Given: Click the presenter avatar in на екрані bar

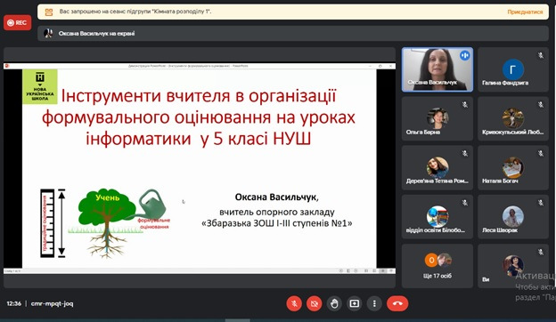Looking at the screenshot, I should pos(48,33).
